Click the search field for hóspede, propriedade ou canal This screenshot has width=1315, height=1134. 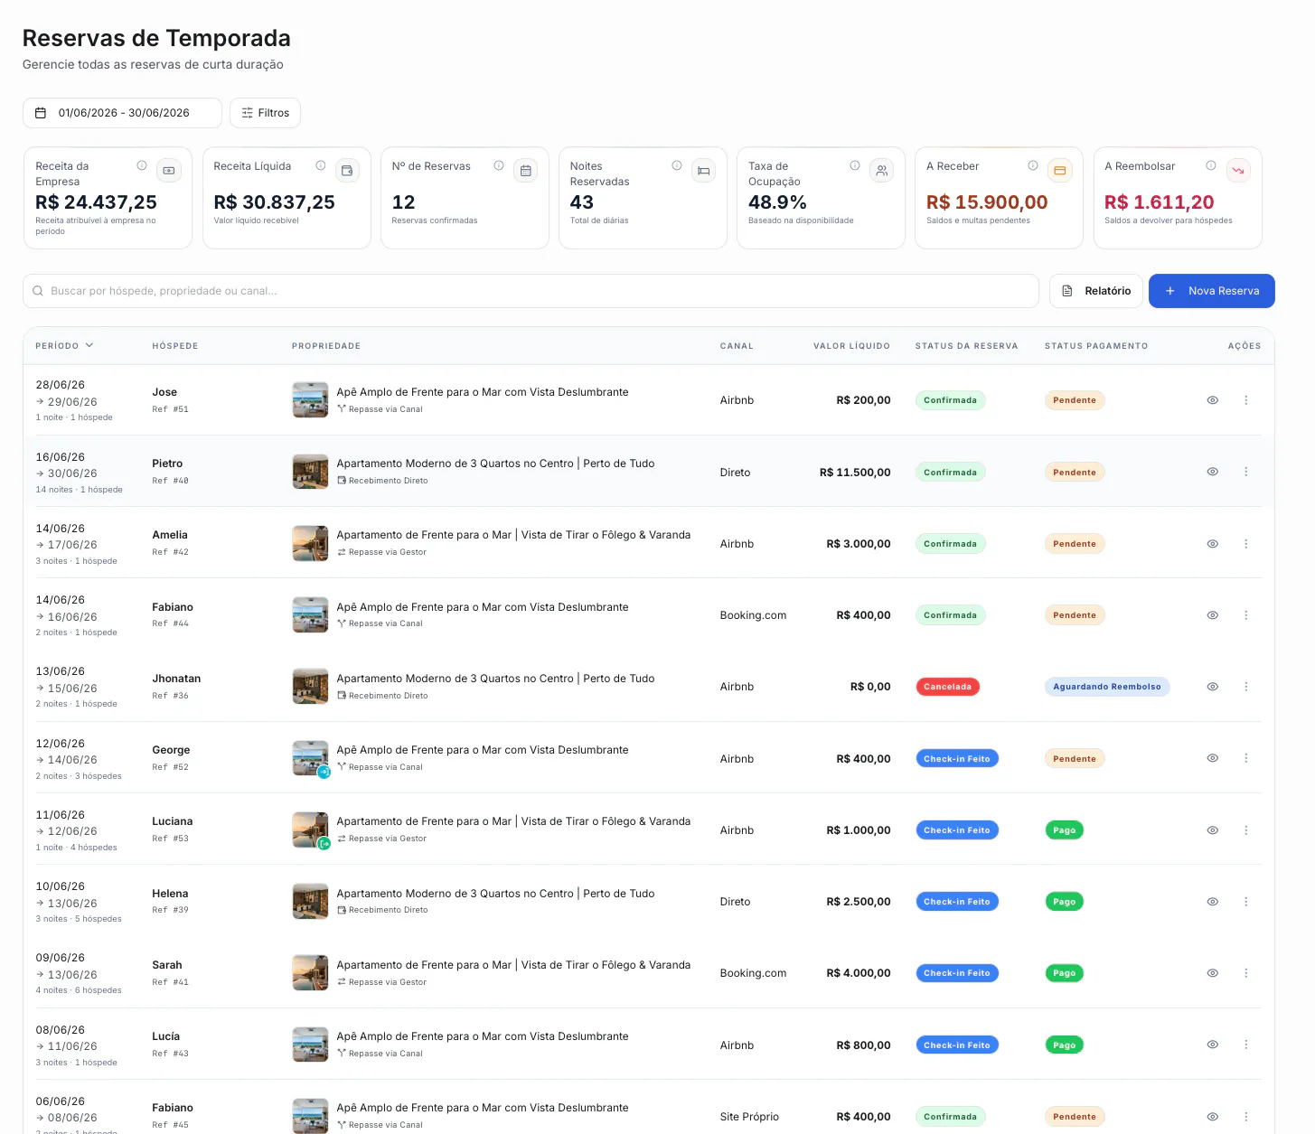[x=531, y=291]
